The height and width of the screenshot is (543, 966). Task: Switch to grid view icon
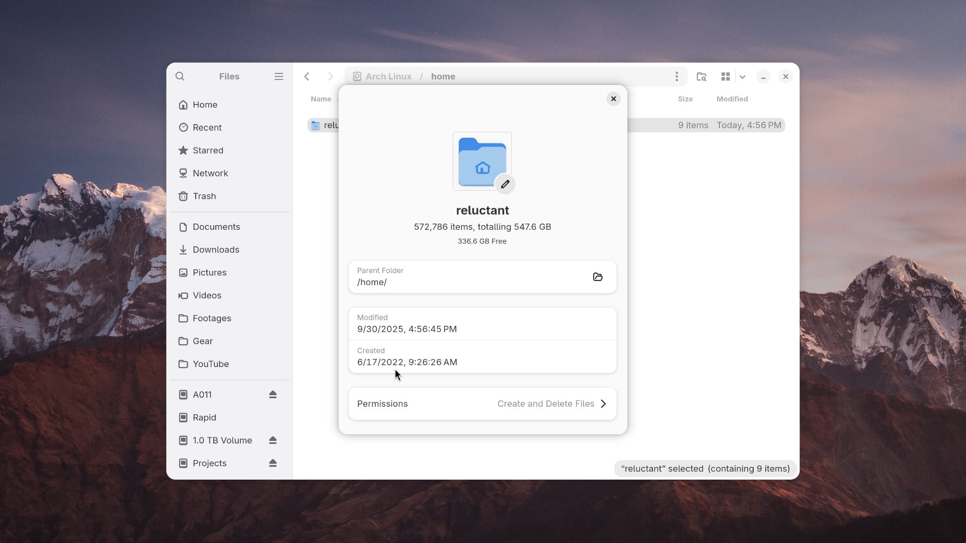(x=726, y=76)
